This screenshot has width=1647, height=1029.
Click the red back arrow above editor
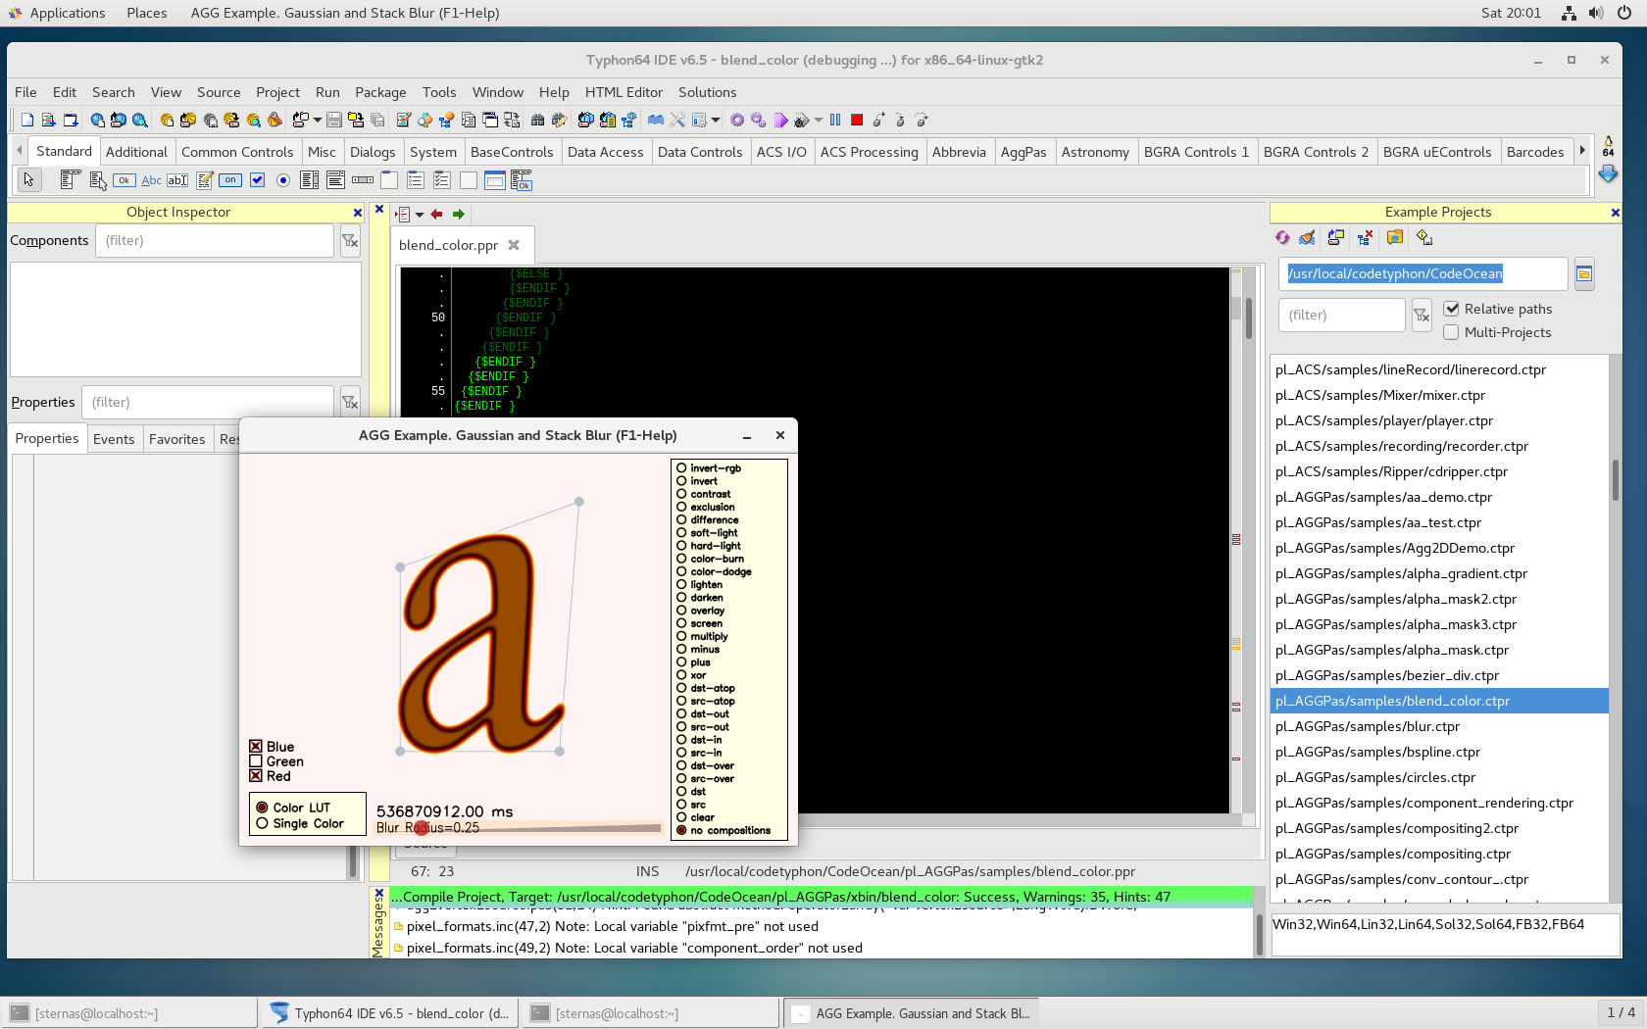click(x=436, y=214)
